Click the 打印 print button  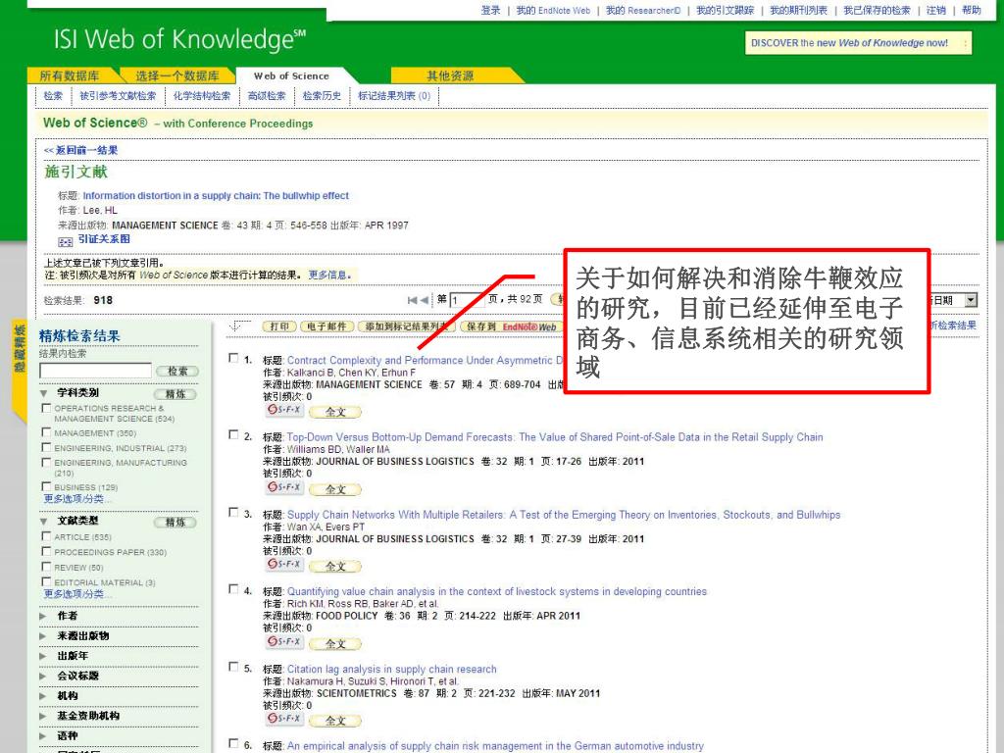click(279, 326)
